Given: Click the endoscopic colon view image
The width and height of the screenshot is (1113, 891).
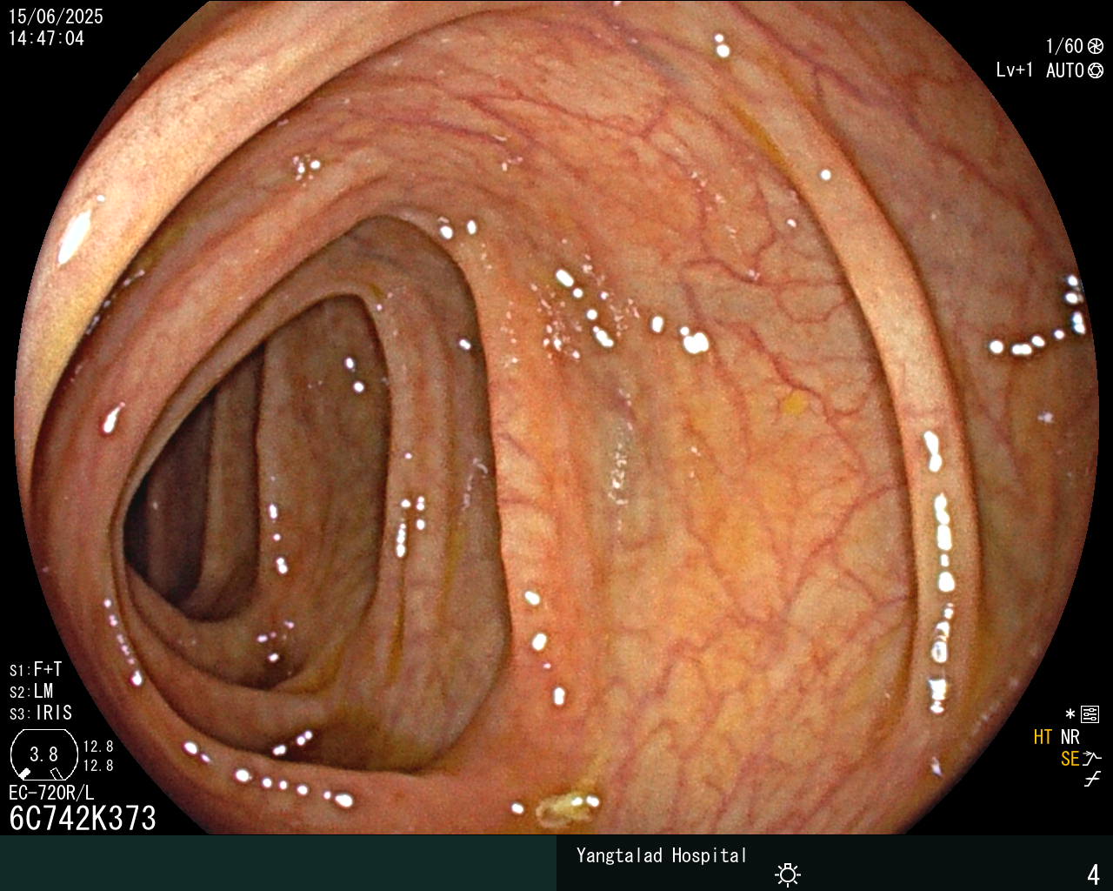Looking at the screenshot, I should pos(556,418).
